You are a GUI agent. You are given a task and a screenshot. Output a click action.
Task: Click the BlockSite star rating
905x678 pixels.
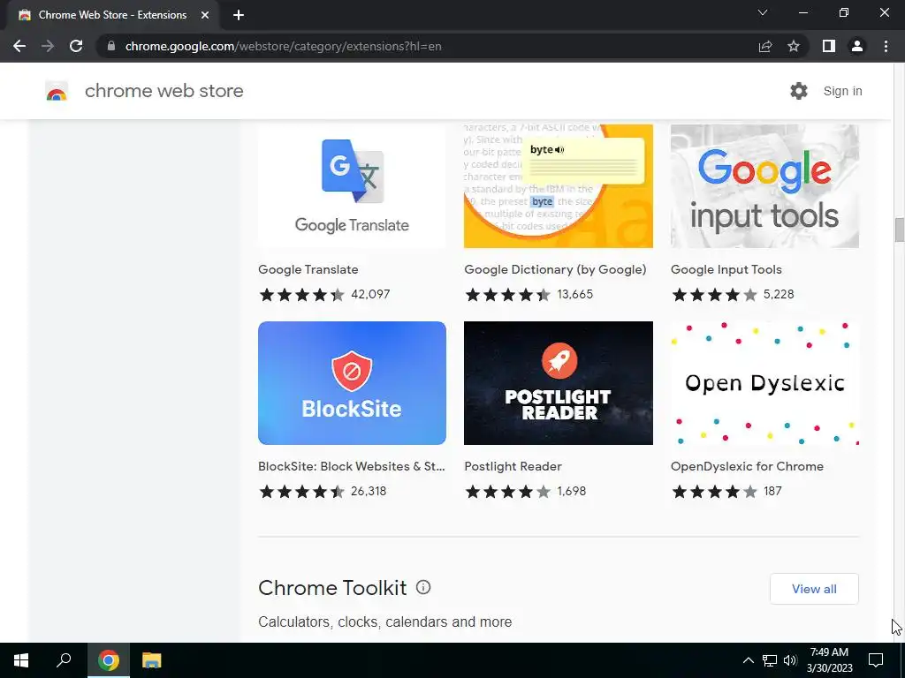(302, 491)
